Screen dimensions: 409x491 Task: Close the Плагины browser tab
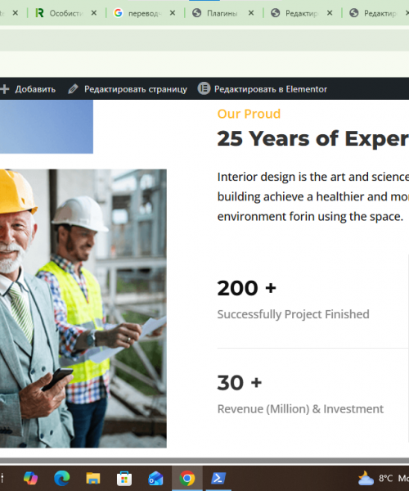[x=251, y=13]
